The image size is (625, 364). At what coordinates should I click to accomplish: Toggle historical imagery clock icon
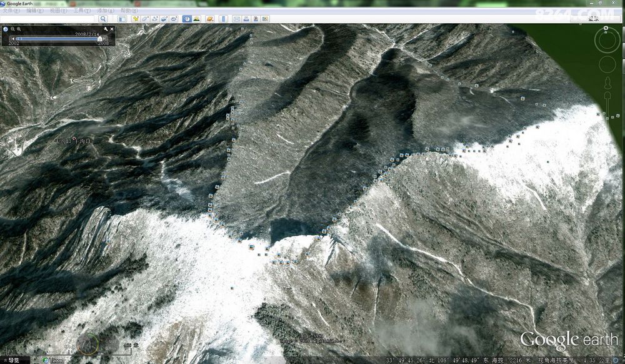click(x=186, y=19)
